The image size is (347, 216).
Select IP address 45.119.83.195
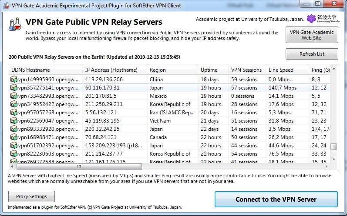point(102,120)
